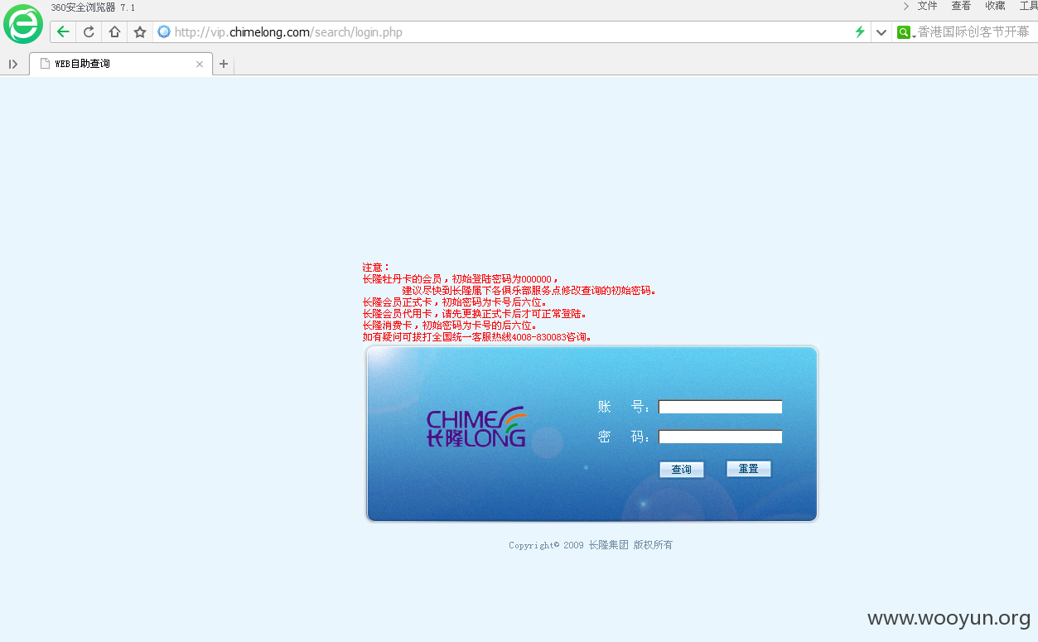
Task: Click the page icon on the tab
Action: coord(46,64)
